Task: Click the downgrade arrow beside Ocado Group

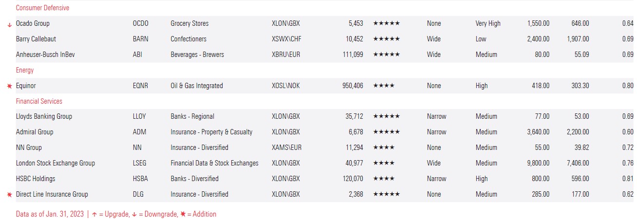Action: pos(9,24)
